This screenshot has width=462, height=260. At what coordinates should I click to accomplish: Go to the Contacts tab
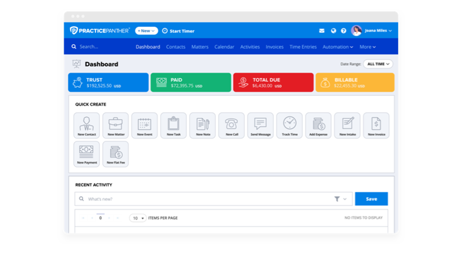(x=176, y=47)
